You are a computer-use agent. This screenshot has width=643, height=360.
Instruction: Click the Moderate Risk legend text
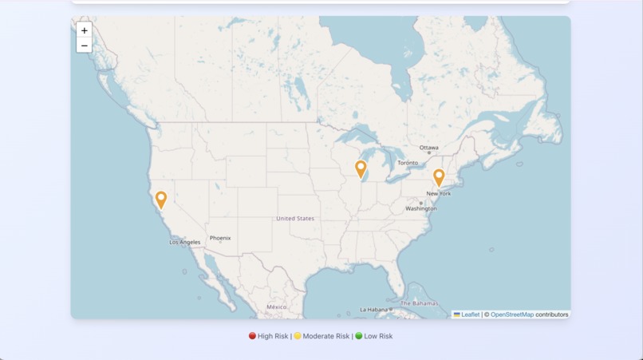click(x=326, y=336)
